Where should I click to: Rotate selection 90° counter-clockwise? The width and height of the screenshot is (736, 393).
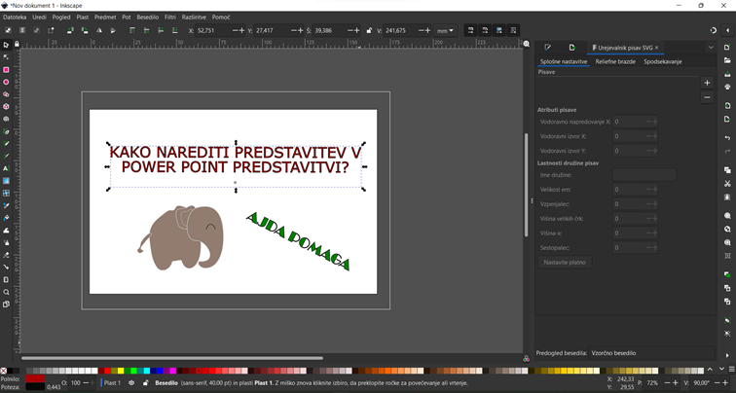70,30
